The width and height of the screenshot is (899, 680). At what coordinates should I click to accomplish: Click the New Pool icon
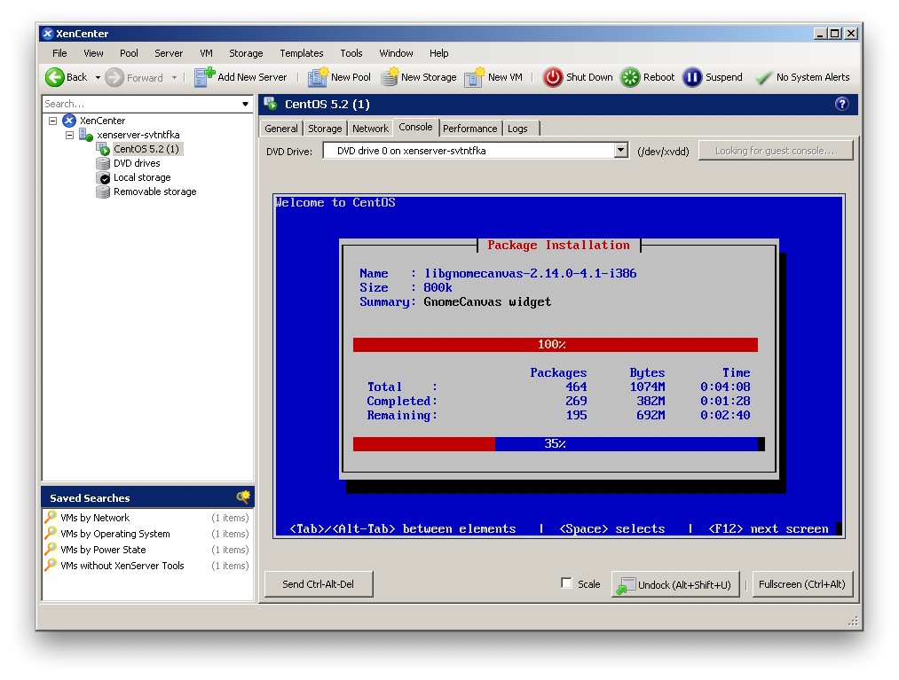click(318, 77)
